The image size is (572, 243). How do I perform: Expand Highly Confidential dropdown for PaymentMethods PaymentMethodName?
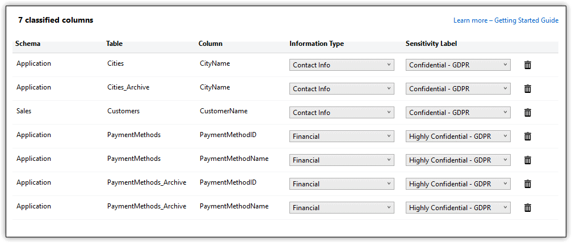click(458, 160)
